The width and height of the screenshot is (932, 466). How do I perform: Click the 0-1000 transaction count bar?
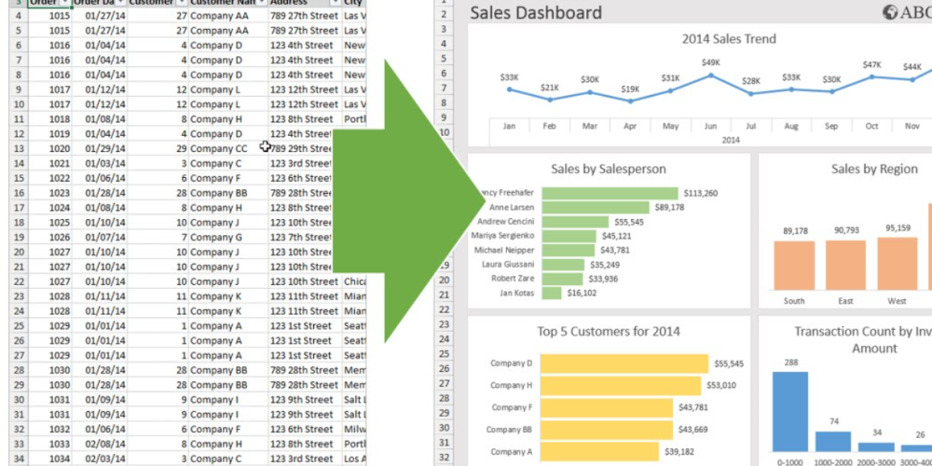[790, 412]
